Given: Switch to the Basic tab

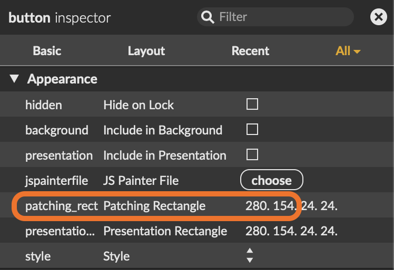Looking at the screenshot, I should tap(47, 51).
